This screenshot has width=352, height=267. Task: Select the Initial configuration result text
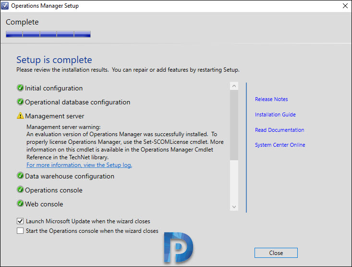pyautogui.click(x=54, y=88)
